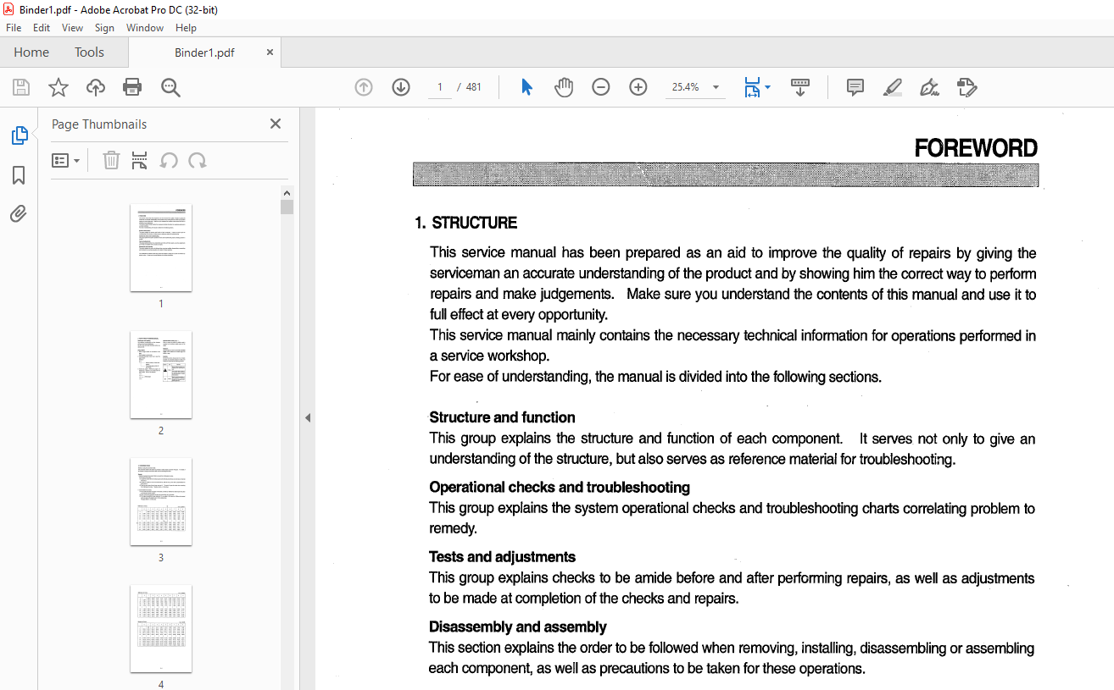Open the Stamp tool

point(966,87)
